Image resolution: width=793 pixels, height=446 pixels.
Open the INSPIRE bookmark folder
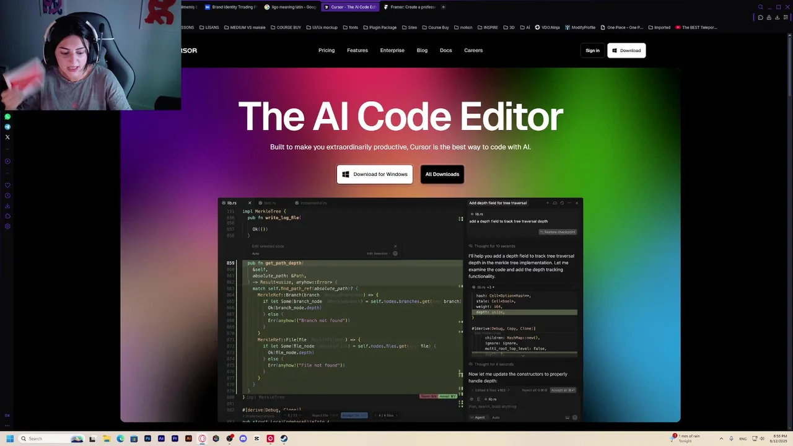pyautogui.click(x=488, y=27)
